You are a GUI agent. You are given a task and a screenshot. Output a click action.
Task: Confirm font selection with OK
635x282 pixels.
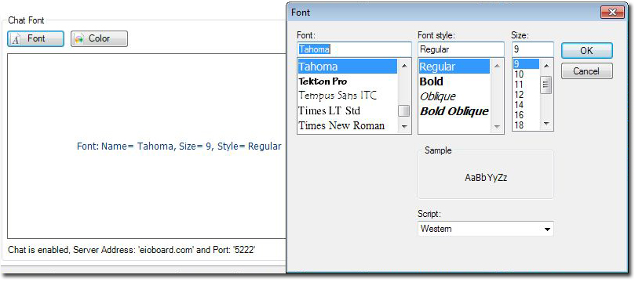587,50
